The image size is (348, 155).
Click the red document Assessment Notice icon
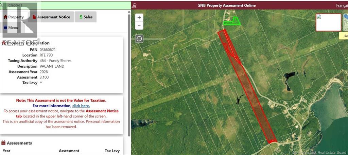(34, 17)
